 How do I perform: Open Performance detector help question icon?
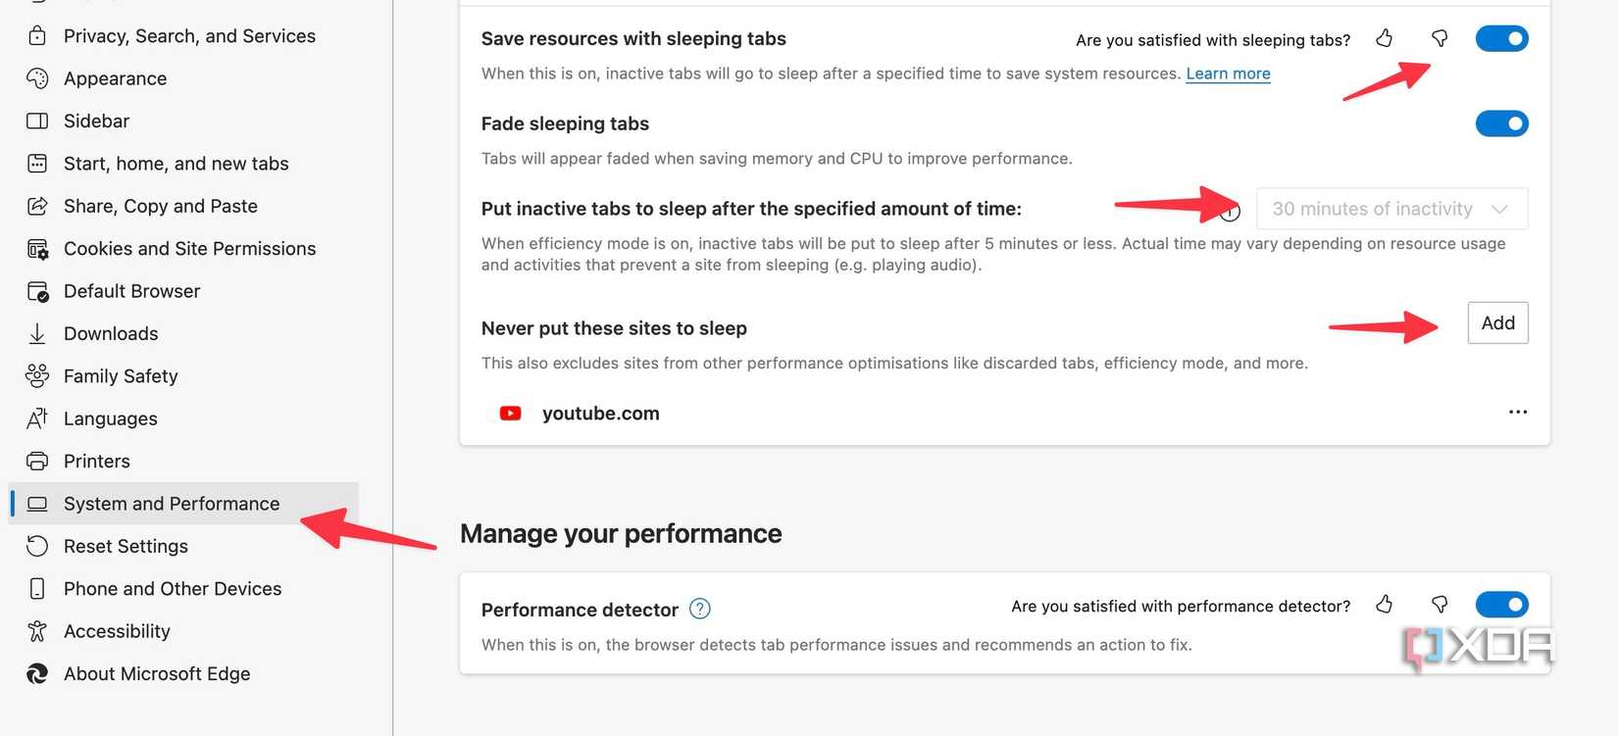[699, 609]
